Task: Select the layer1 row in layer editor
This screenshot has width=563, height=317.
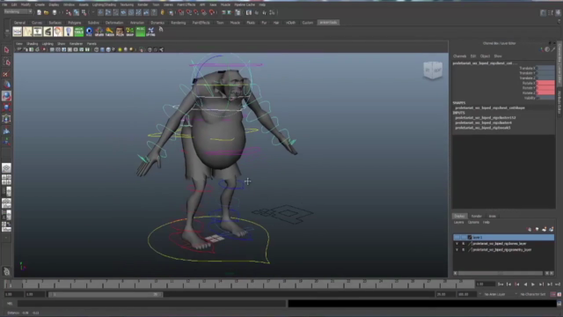Action: coord(503,238)
